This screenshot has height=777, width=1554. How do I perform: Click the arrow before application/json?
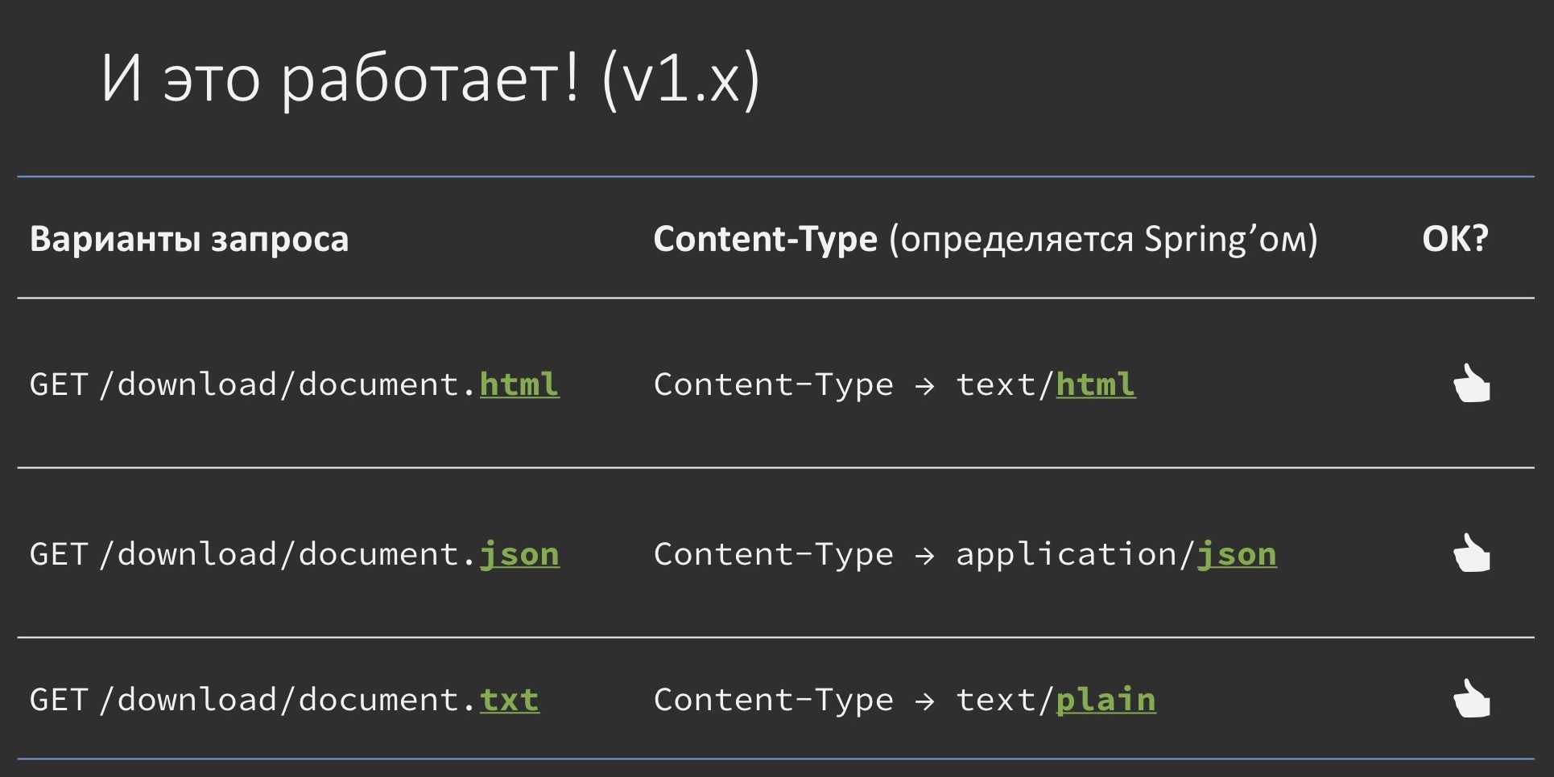click(924, 556)
